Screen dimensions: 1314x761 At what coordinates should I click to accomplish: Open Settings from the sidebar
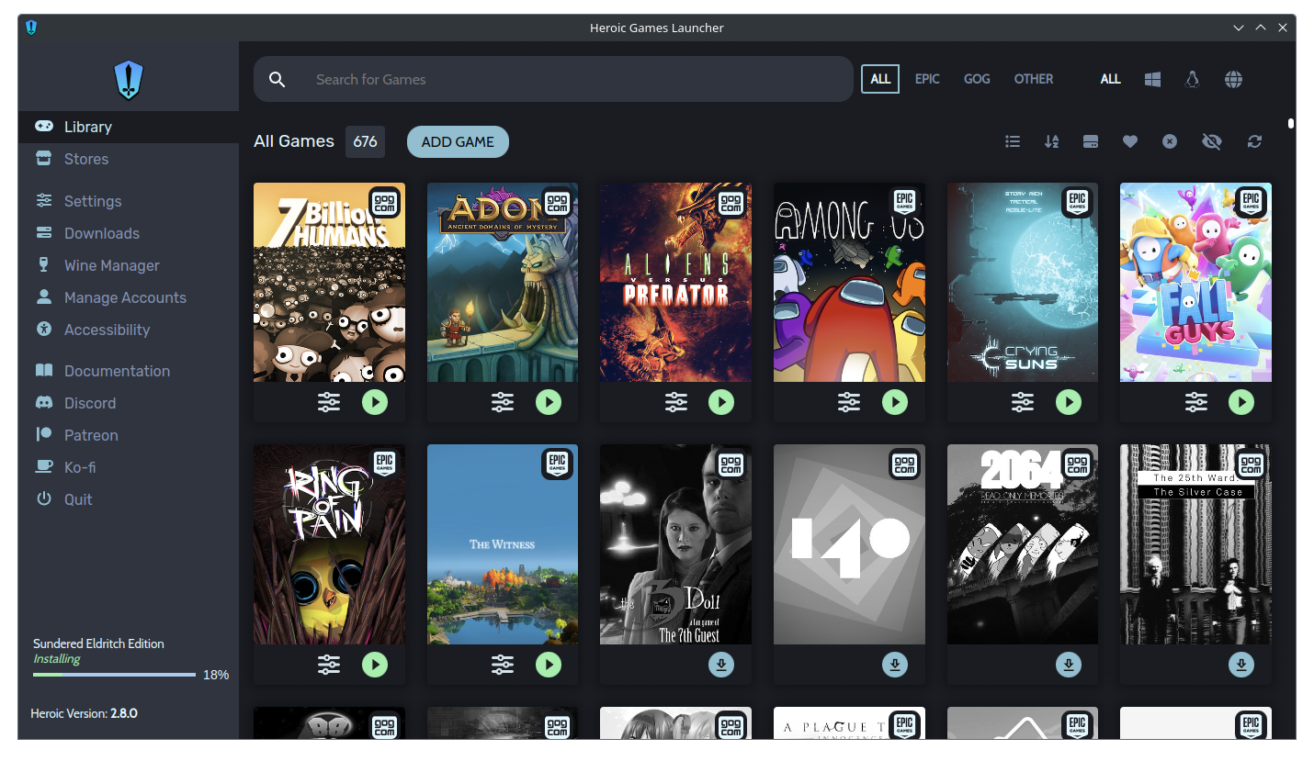click(92, 201)
